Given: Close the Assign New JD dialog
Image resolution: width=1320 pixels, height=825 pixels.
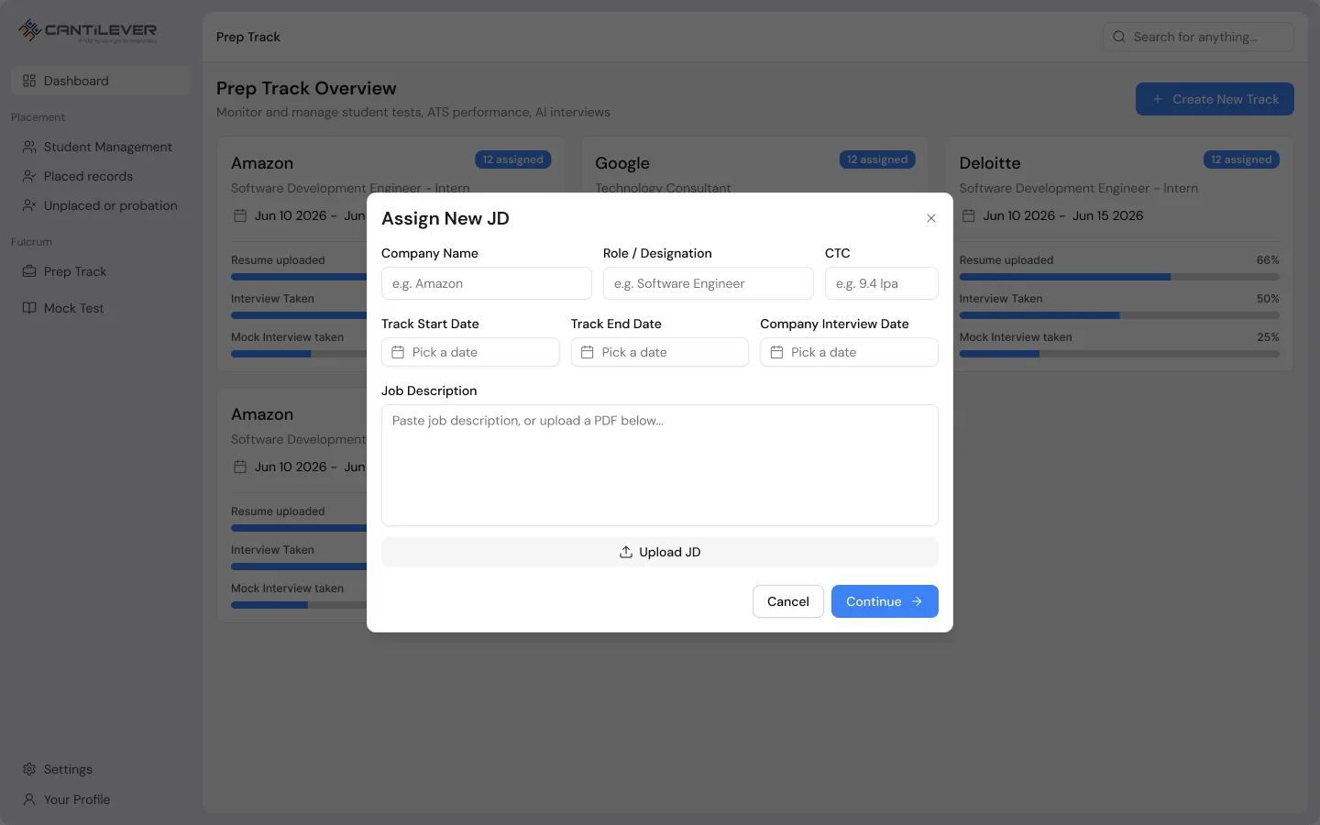Looking at the screenshot, I should coord(930,218).
